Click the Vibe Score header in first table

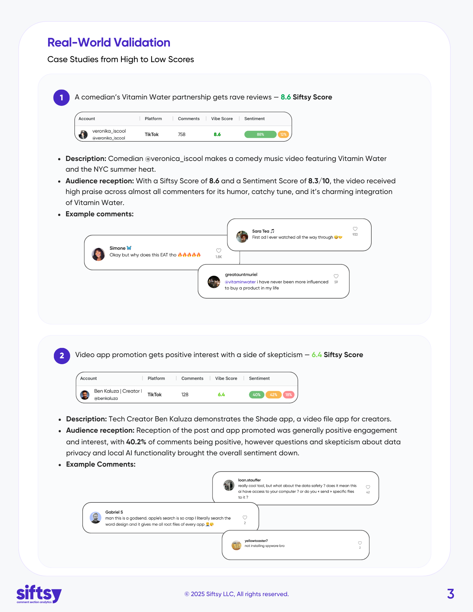tap(222, 119)
